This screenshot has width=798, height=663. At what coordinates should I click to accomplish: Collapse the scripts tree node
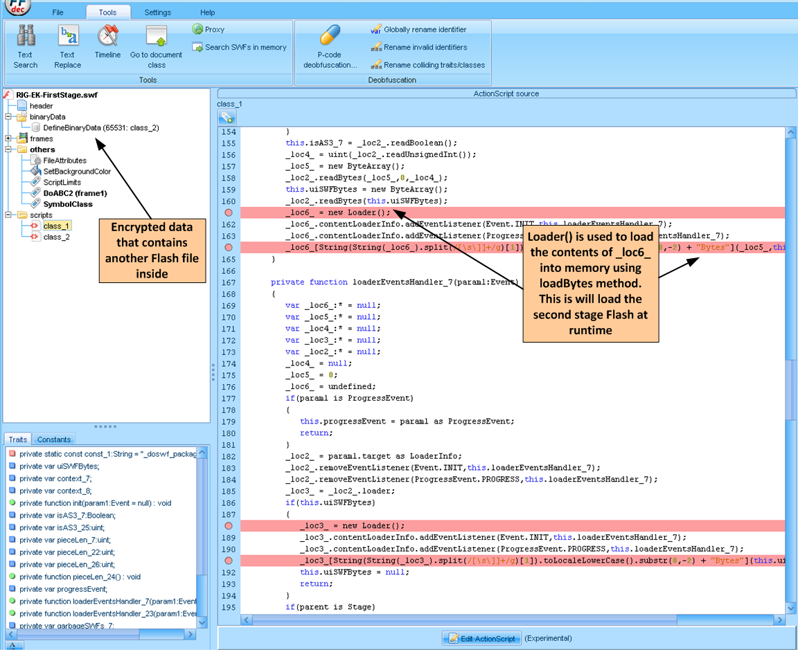pos(9,215)
